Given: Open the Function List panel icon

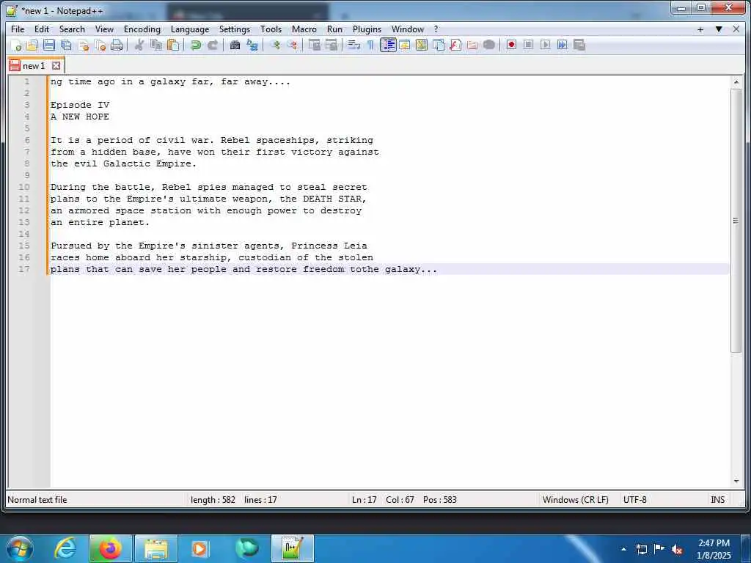Looking at the screenshot, I should (455, 45).
